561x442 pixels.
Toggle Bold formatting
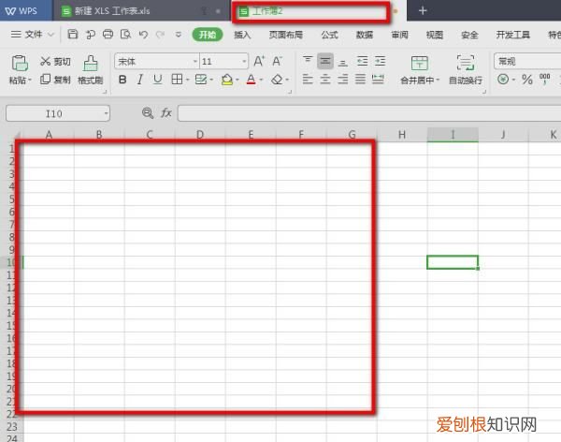pyautogui.click(x=122, y=80)
